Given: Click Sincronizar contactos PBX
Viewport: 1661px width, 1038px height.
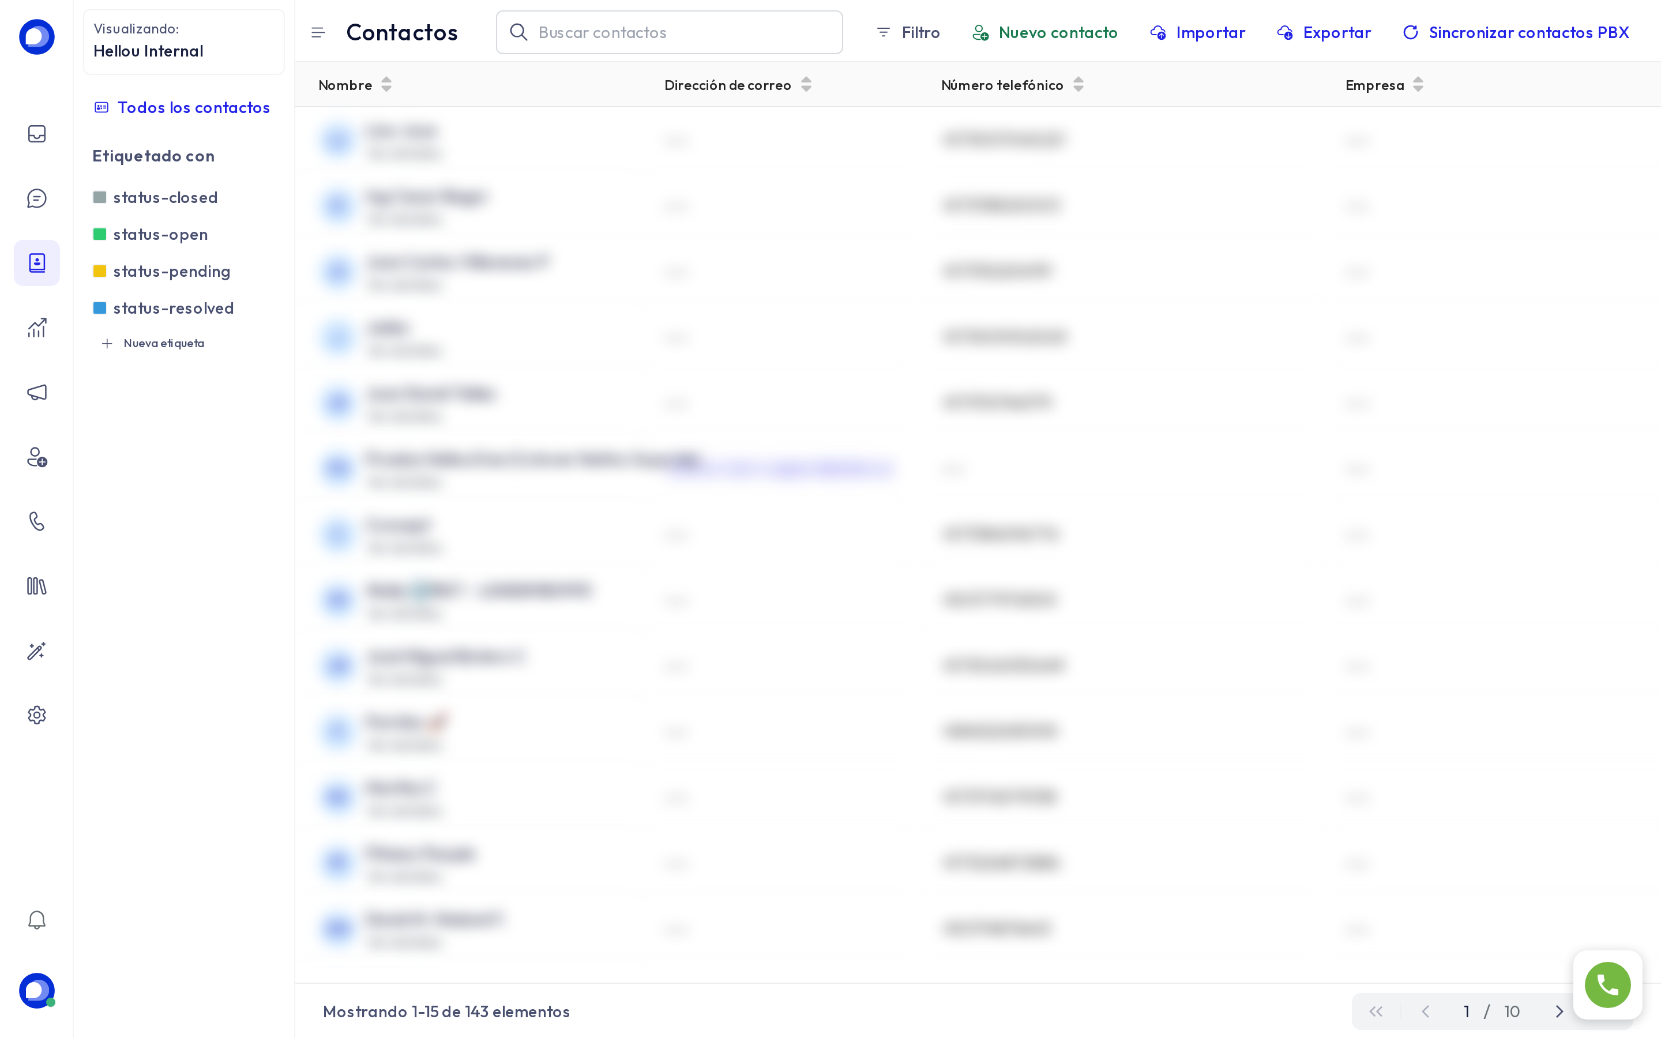Looking at the screenshot, I should [1516, 32].
